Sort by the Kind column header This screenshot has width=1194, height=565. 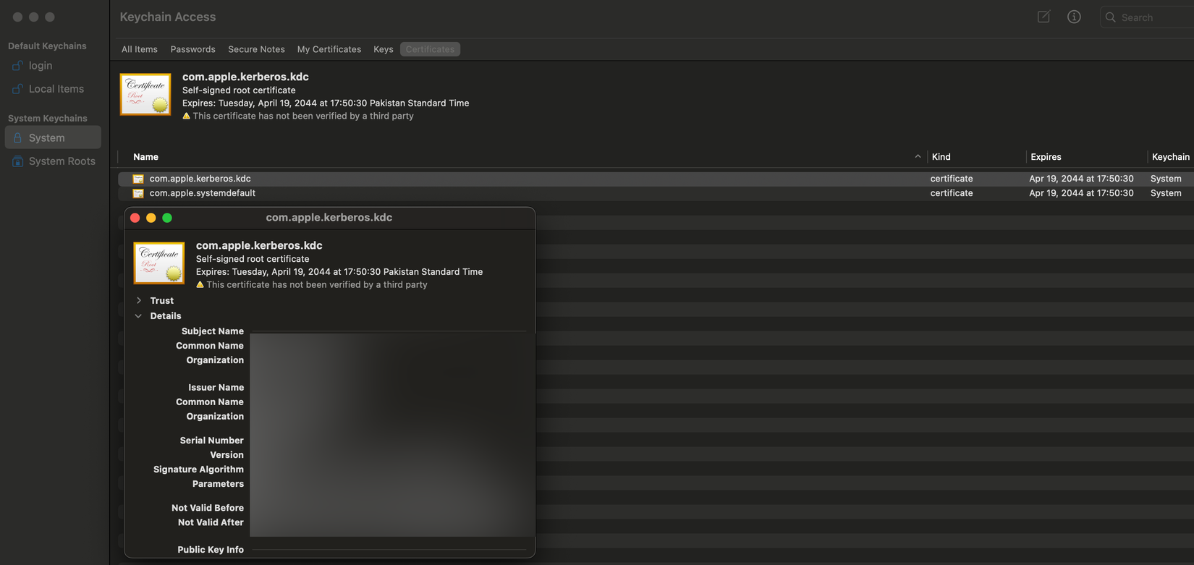941,157
